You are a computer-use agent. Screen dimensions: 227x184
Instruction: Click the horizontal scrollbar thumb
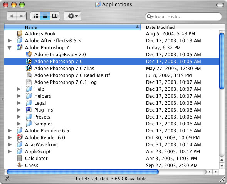pyautogui.click(x=82, y=172)
